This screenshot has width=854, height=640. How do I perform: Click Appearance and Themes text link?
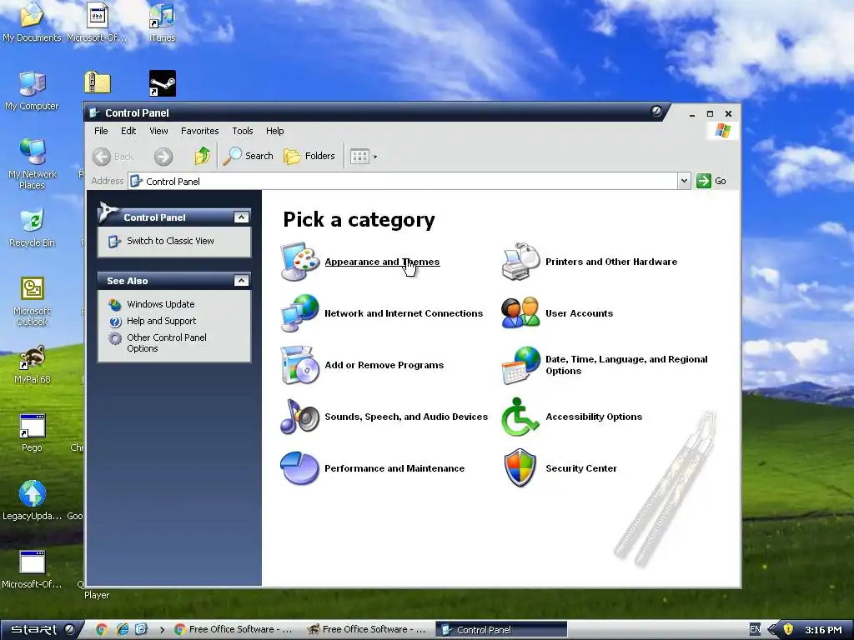point(382,262)
